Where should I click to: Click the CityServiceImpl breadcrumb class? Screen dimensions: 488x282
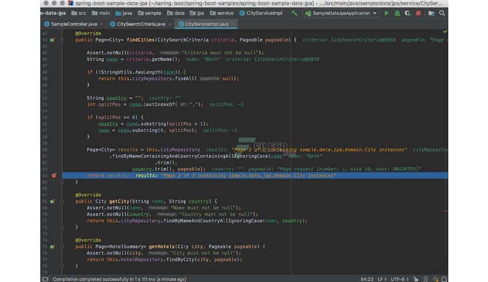click(x=262, y=13)
